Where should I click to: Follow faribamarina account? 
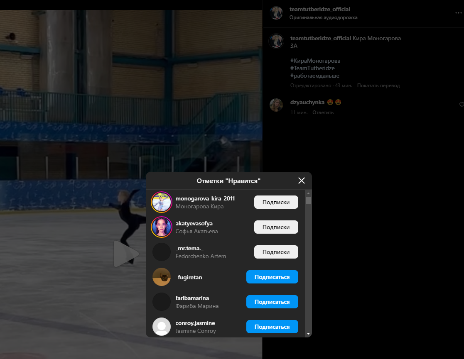(x=272, y=302)
